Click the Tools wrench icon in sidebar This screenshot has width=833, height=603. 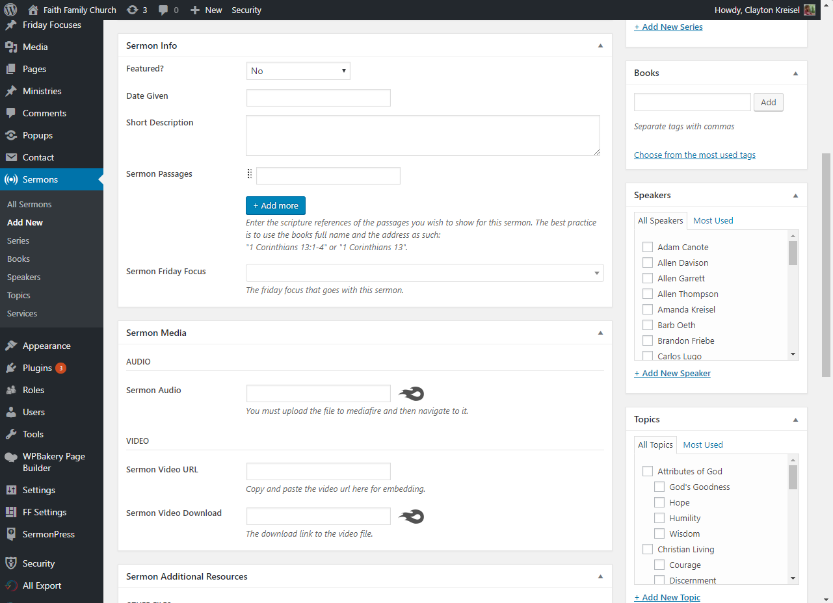(11, 434)
